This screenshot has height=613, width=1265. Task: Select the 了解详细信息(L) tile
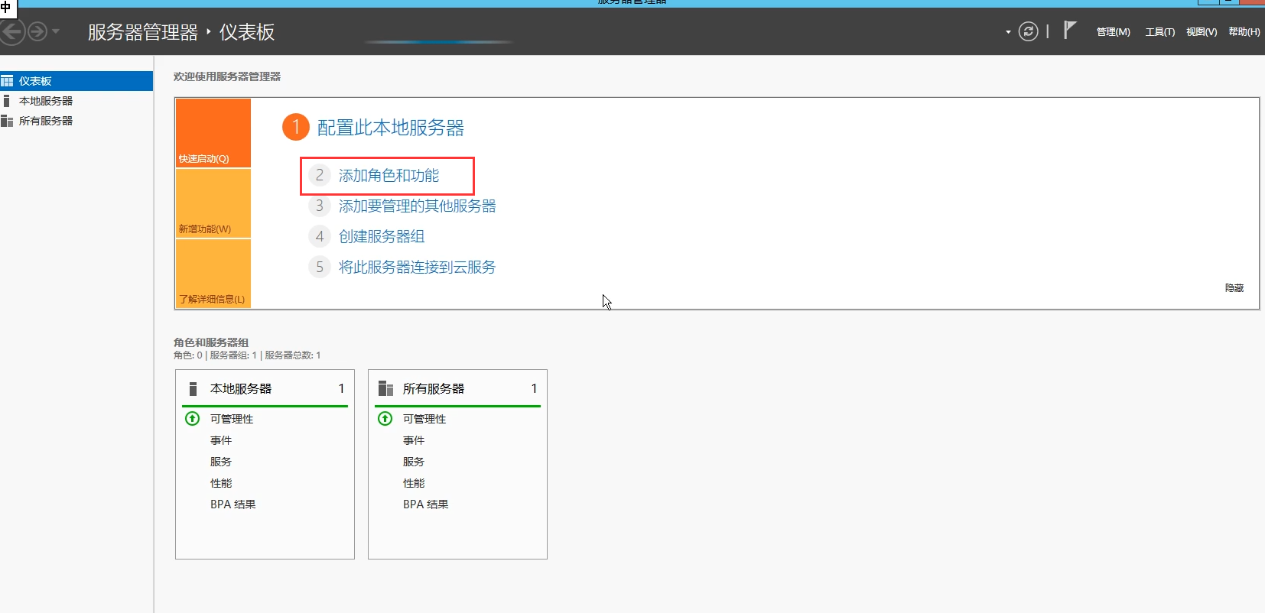point(213,274)
